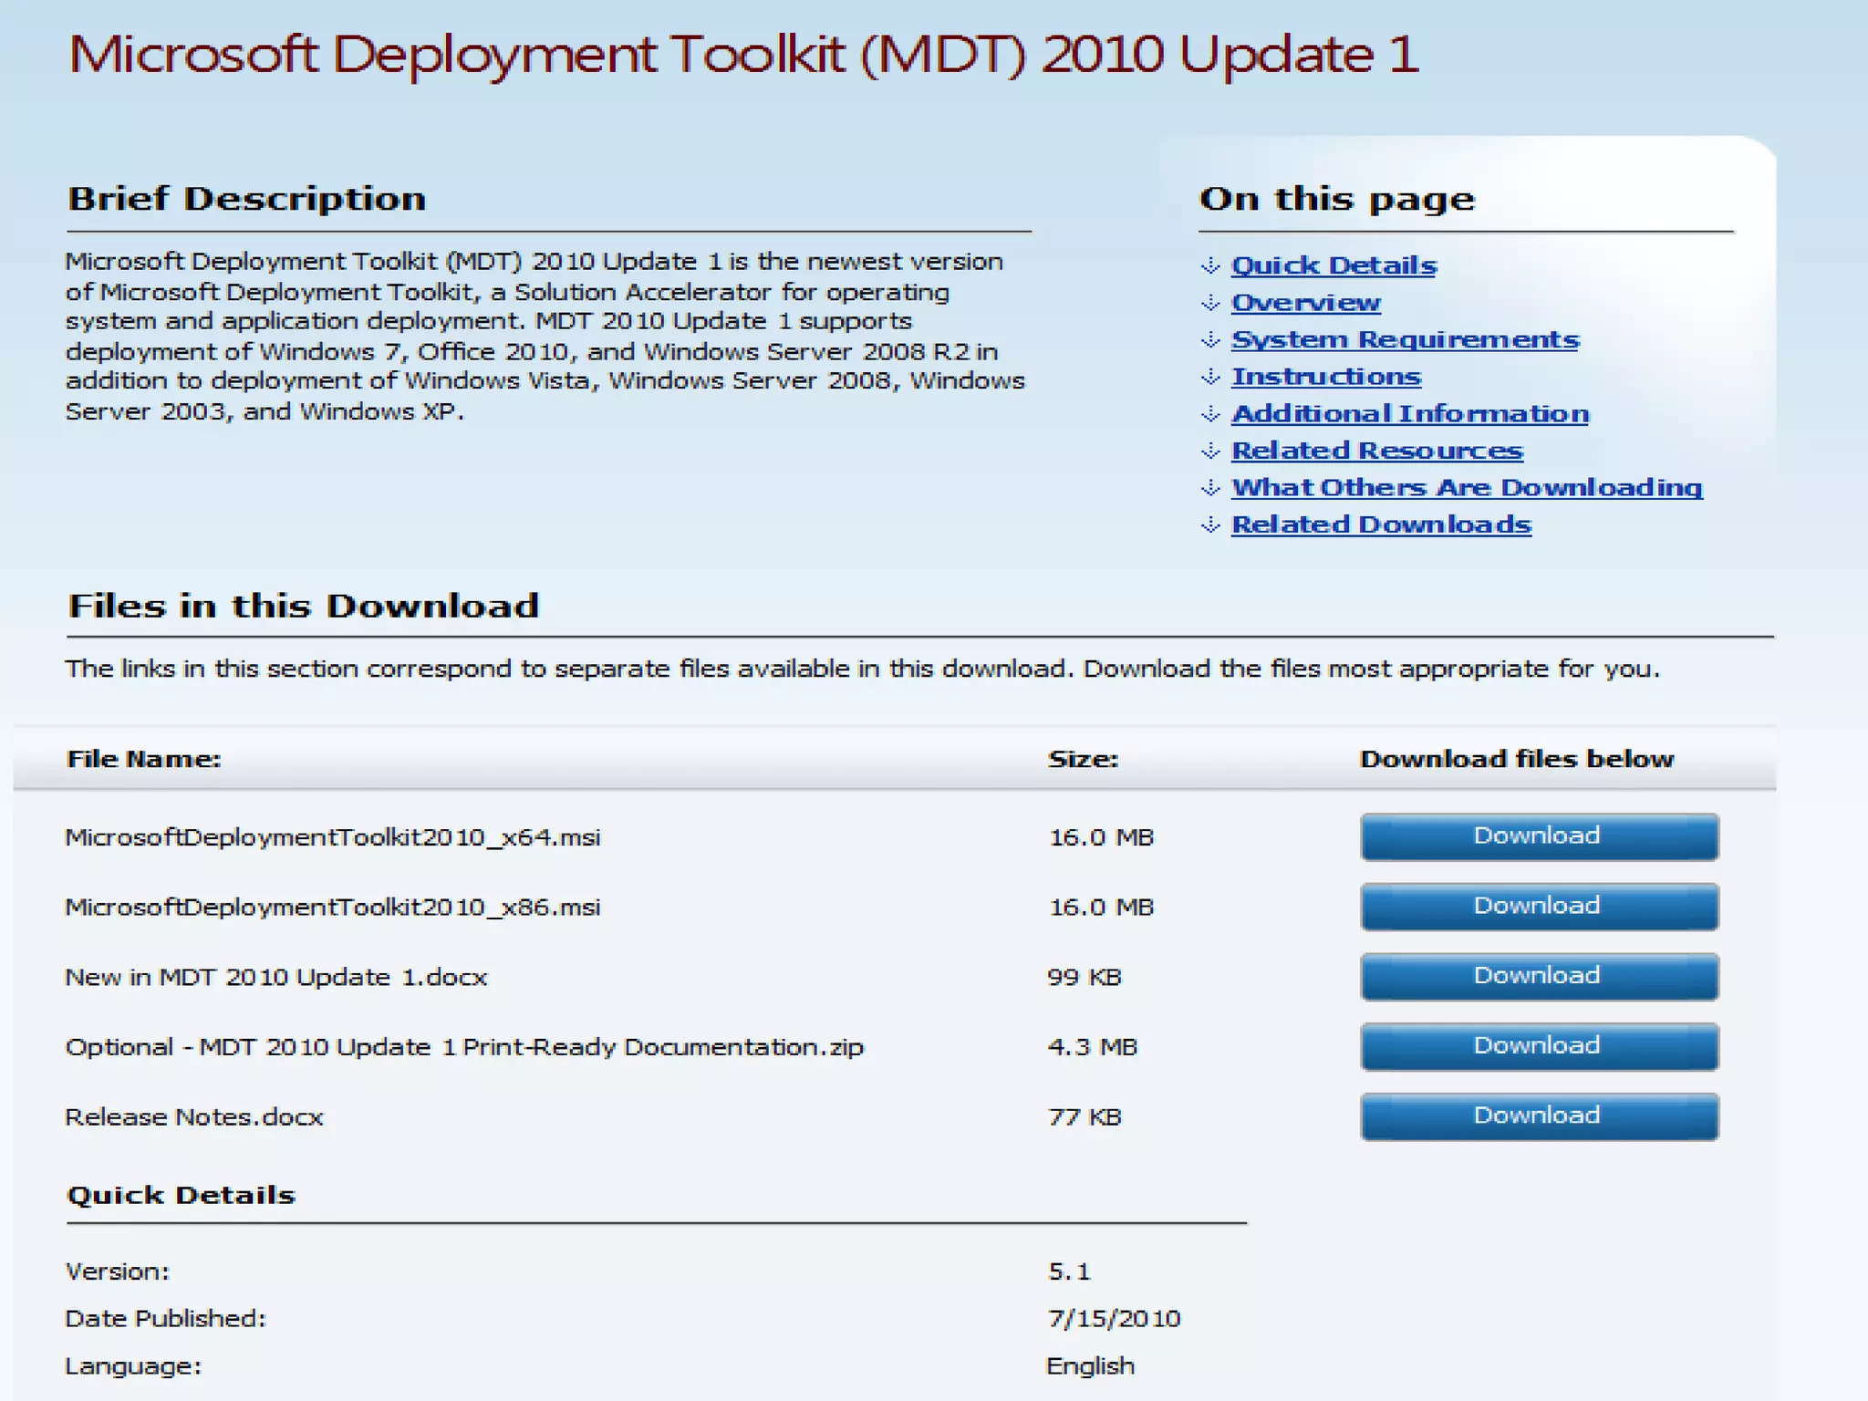Click the Download files below header
Image resolution: width=1868 pixels, height=1401 pixels.
click(1517, 759)
